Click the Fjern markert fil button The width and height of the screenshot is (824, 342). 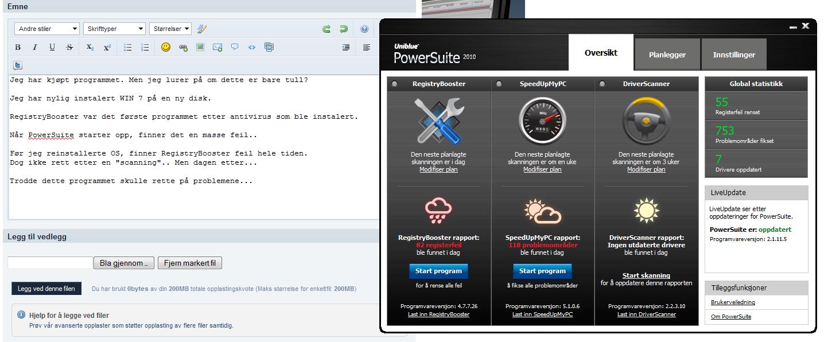pos(190,263)
